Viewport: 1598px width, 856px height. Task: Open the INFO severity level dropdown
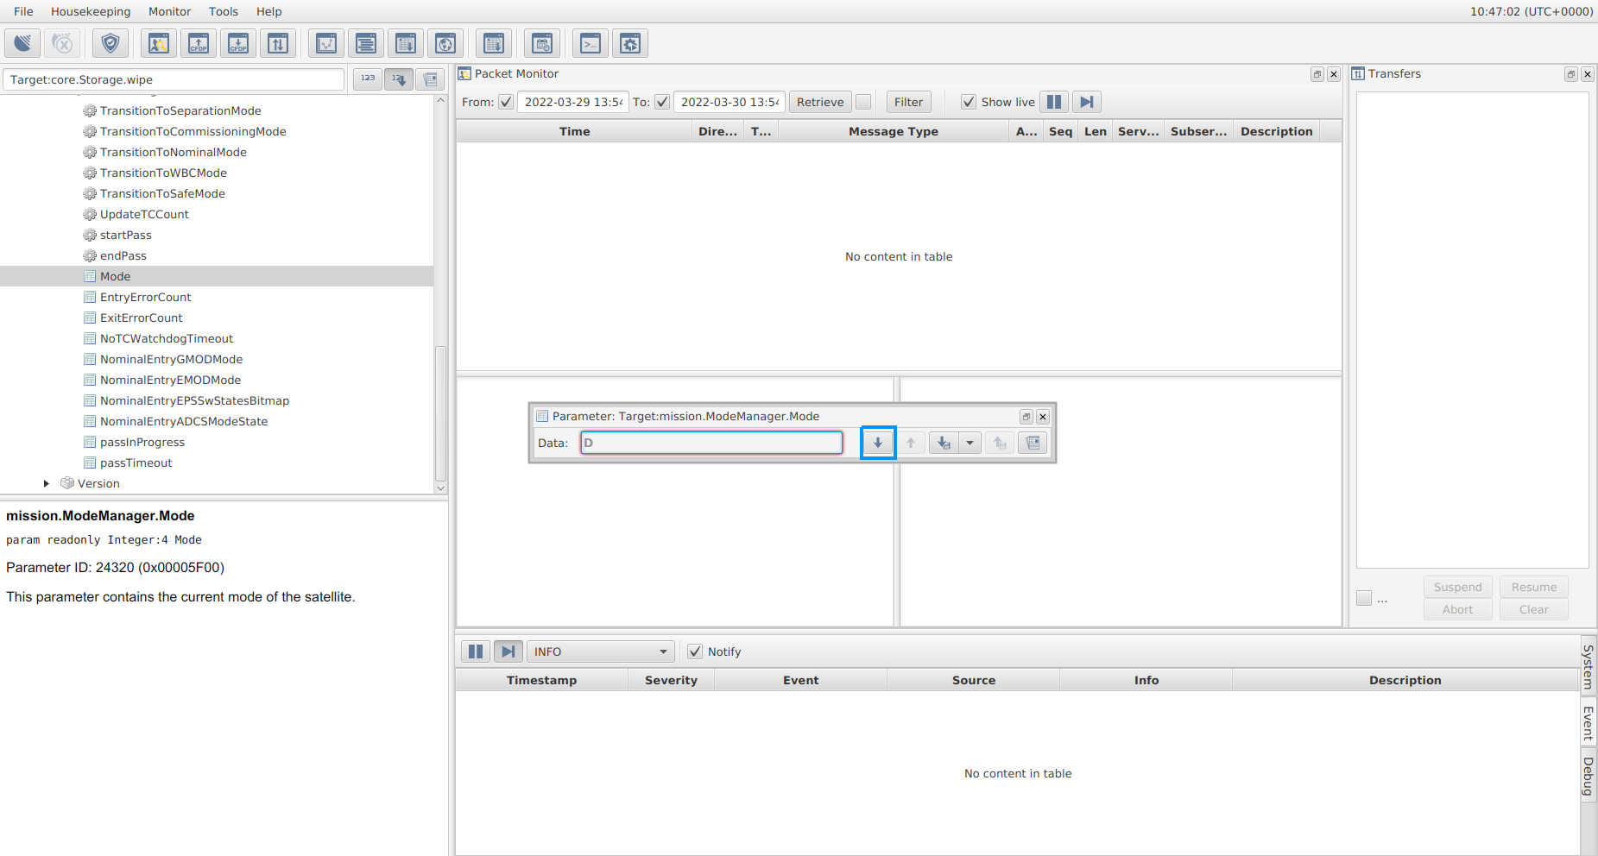click(x=601, y=651)
